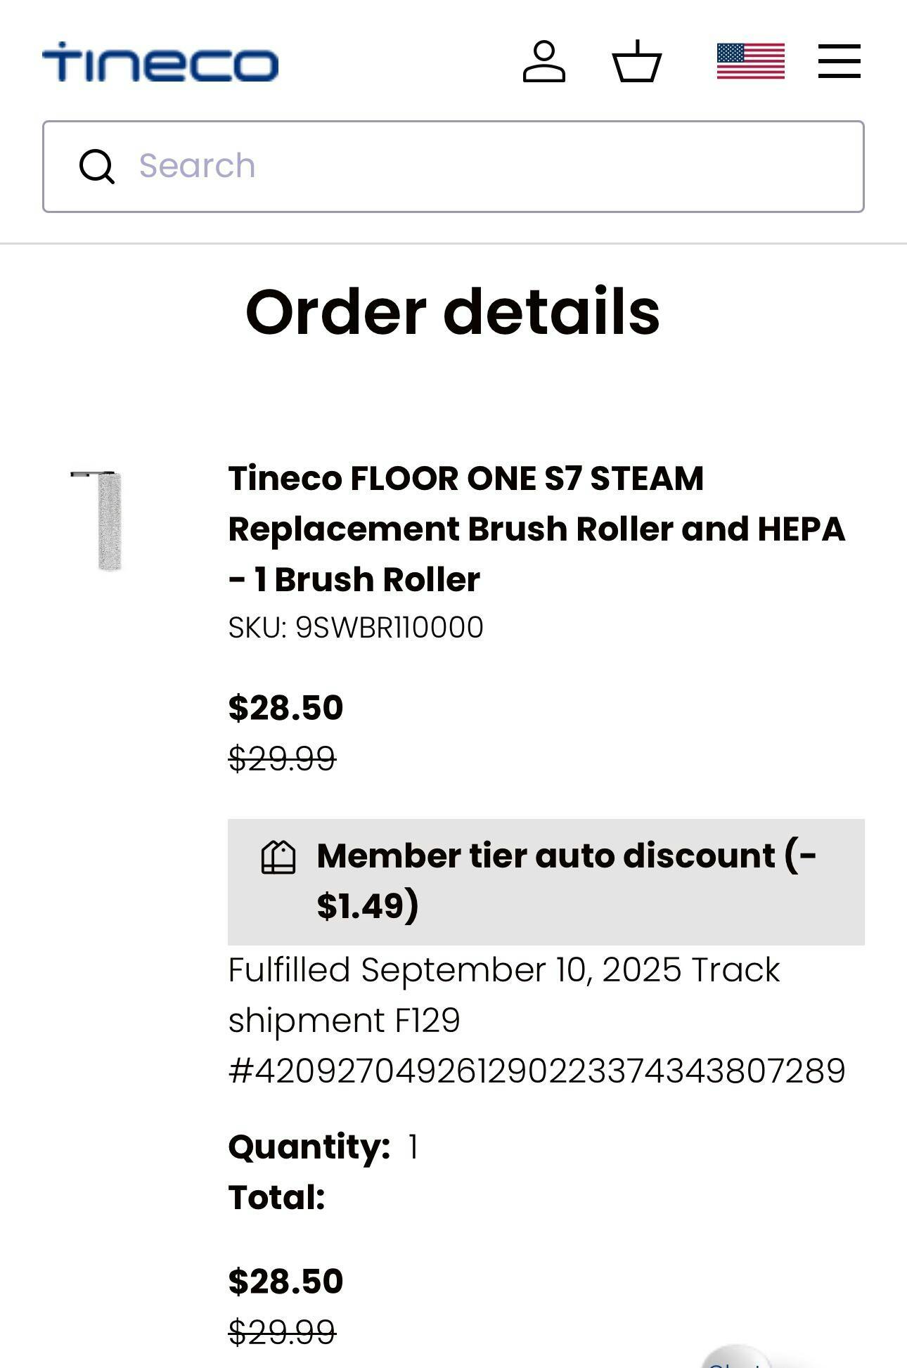Click the Track shipment link
907x1368 pixels.
pos(735,970)
